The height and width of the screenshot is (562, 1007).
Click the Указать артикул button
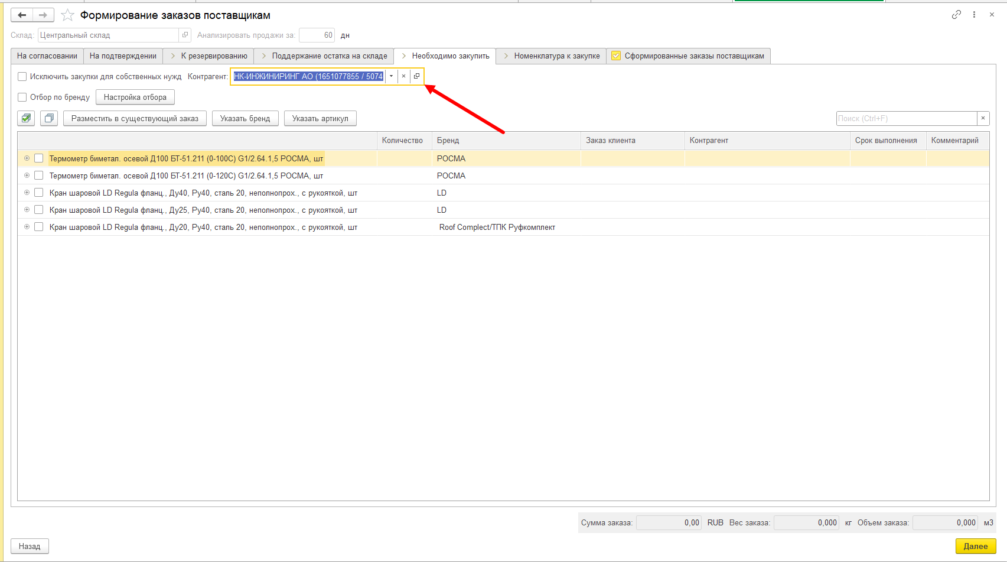(x=320, y=118)
